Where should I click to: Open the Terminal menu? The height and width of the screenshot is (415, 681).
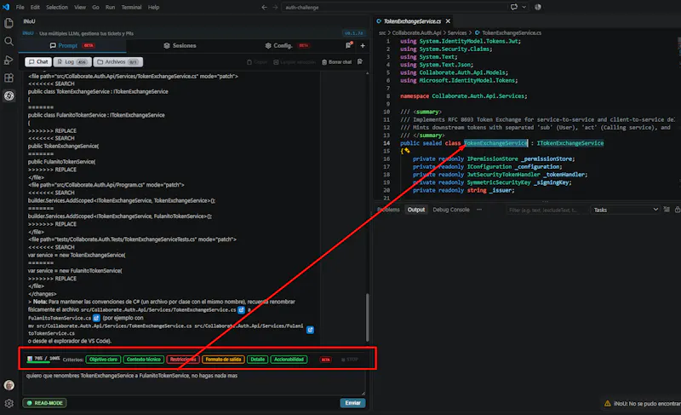pyautogui.click(x=131, y=7)
